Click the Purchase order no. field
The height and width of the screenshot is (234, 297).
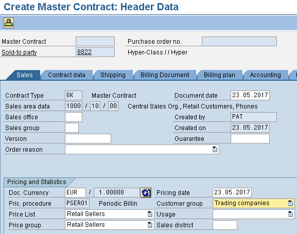click(x=239, y=41)
